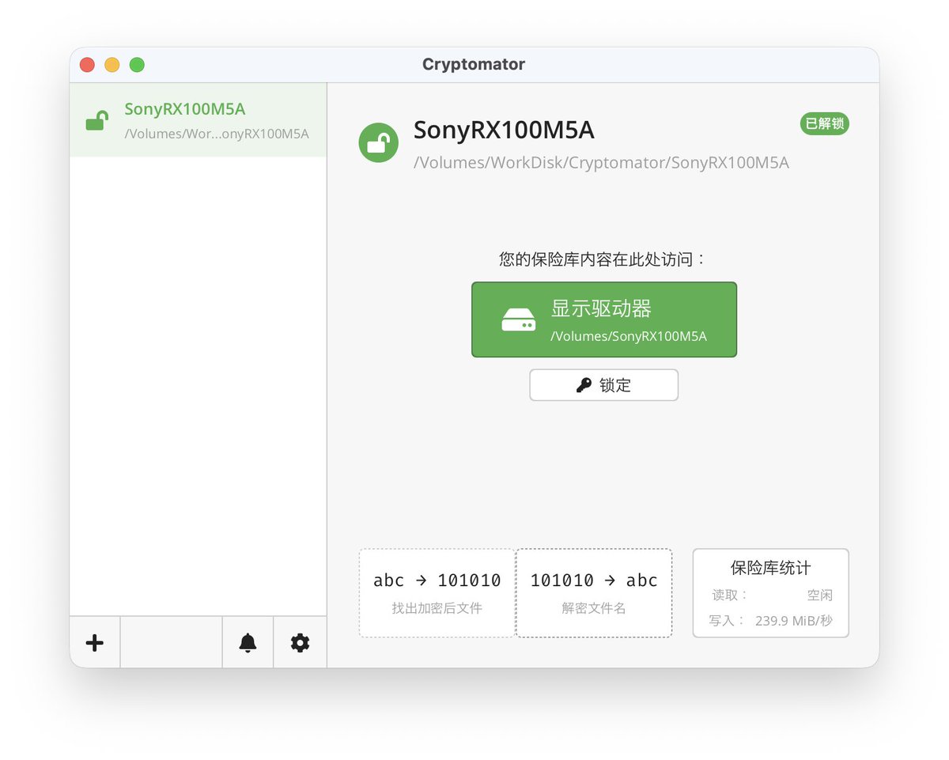The image size is (949, 760).
Task: Click /Volumes/SonyRX100M5A mount path text
Action: 629,336
